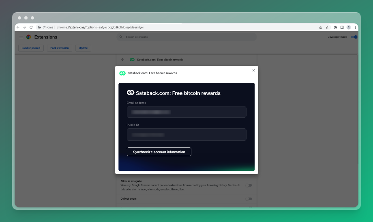Viewport: 373px width, 222px height.
Task: Click 'Collect errors' label text
Action: coord(129,198)
